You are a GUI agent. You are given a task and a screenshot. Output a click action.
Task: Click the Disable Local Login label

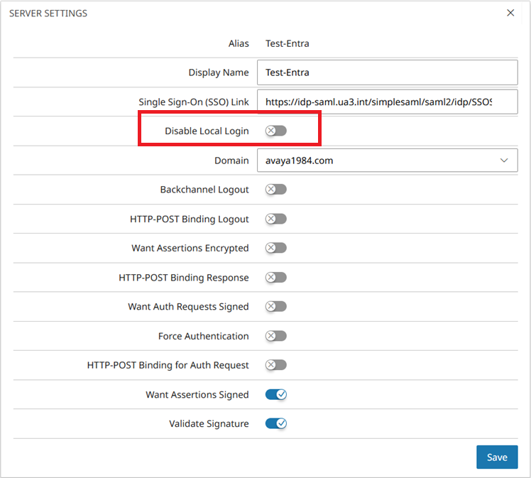click(x=207, y=131)
